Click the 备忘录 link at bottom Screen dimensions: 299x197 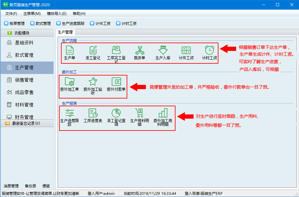(30, 186)
